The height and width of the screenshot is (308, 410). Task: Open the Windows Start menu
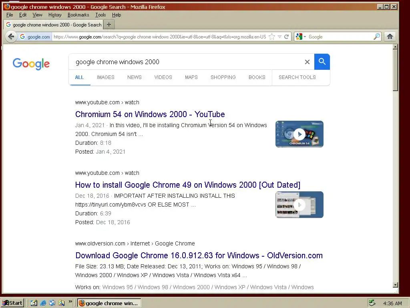pos(12,303)
